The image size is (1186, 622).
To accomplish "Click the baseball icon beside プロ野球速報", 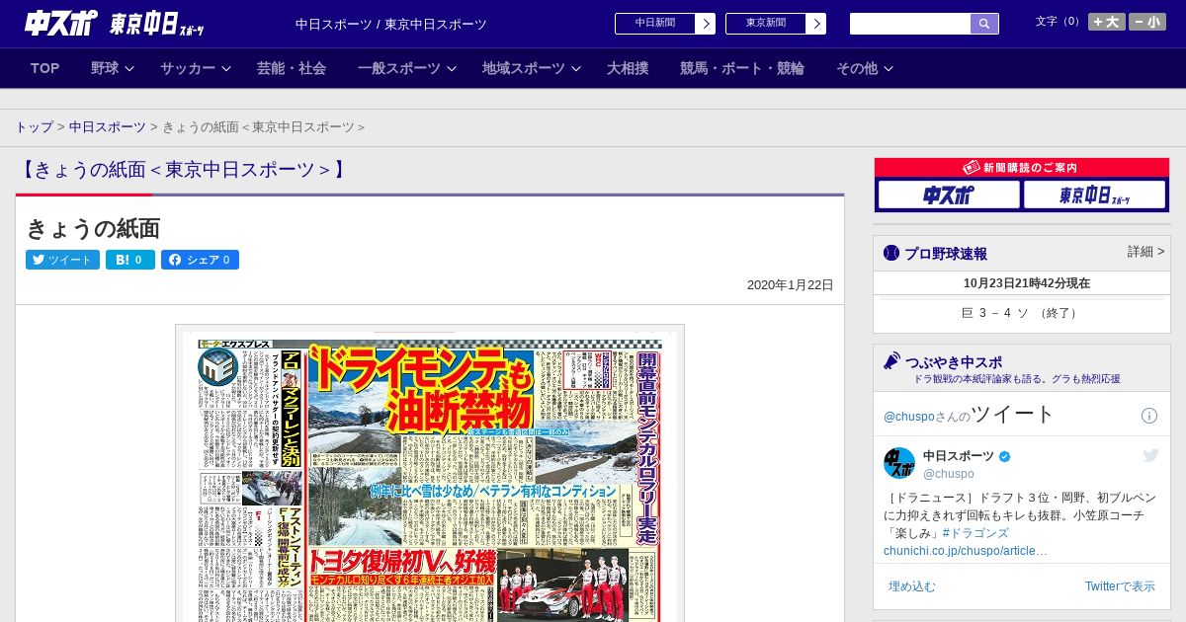I will tap(891, 253).
